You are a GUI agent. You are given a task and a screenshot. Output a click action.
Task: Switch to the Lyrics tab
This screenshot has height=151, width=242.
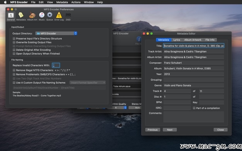177,40
